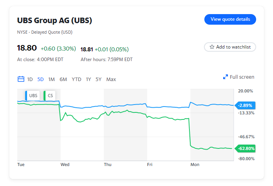The image size is (273, 186).
Task: Click the Wed axis label
Action: point(65,164)
